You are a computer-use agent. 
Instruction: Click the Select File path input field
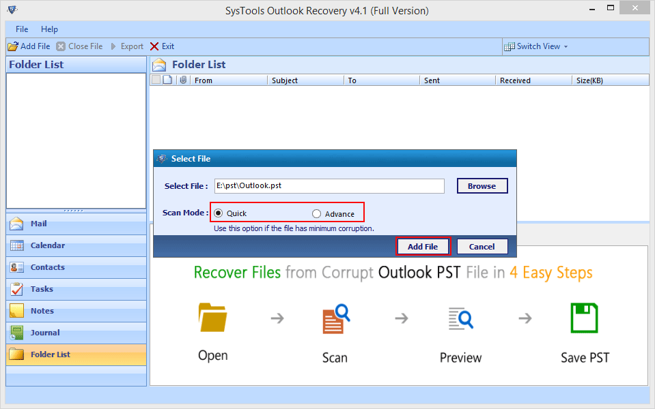(x=329, y=186)
